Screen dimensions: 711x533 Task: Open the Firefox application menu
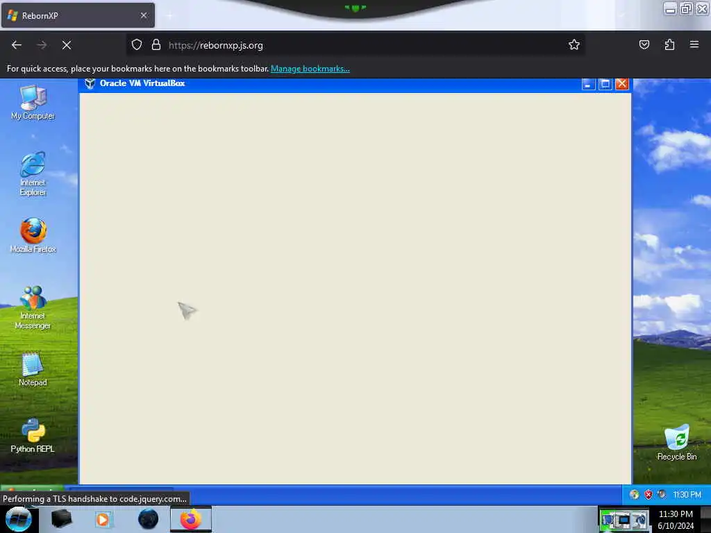tap(694, 44)
